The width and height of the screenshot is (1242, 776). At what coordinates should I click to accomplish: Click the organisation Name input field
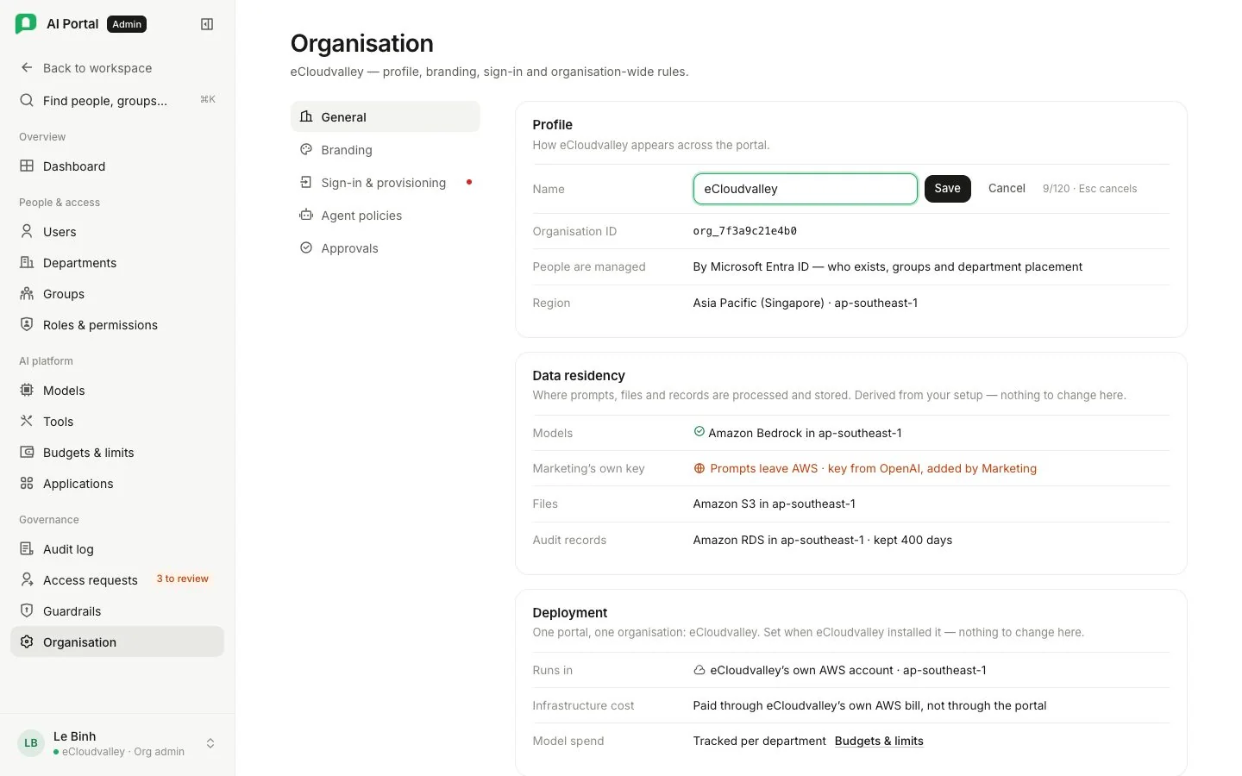pyautogui.click(x=805, y=189)
